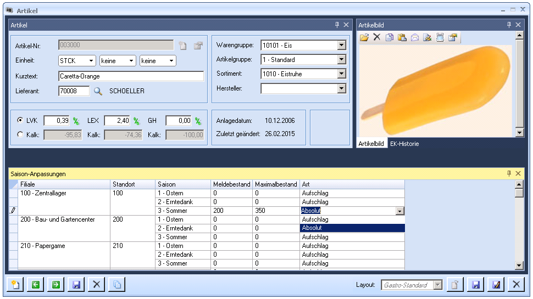Select the LVK radio button
This screenshot has height=299, width=533.
pos(21,121)
